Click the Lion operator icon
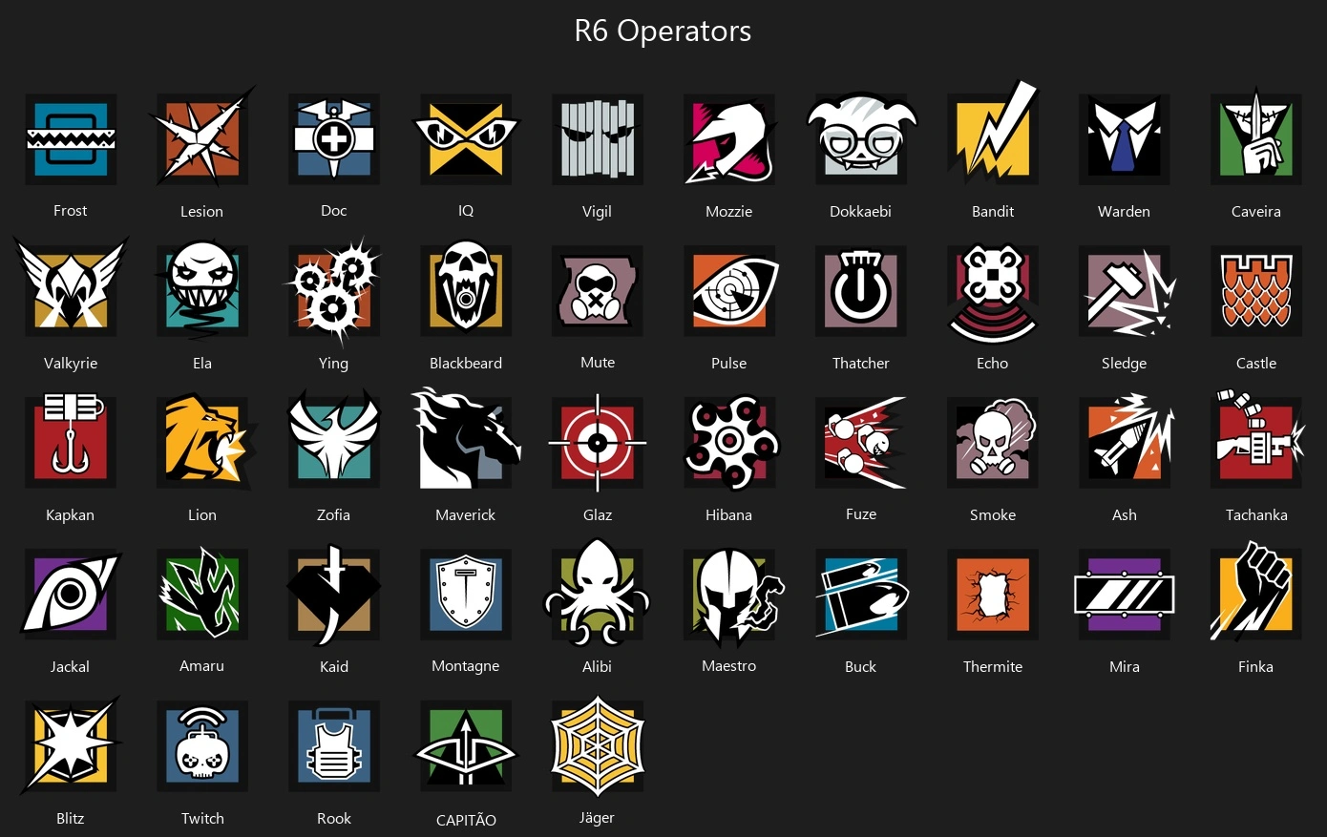Screen dimensions: 1327x837 (x=204, y=442)
